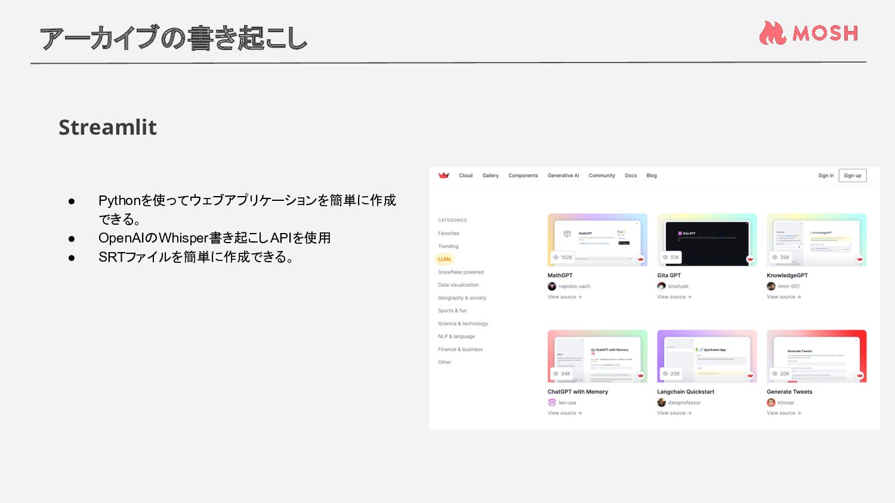Click the Sign up button
This screenshot has width=895, height=503.
click(x=853, y=176)
